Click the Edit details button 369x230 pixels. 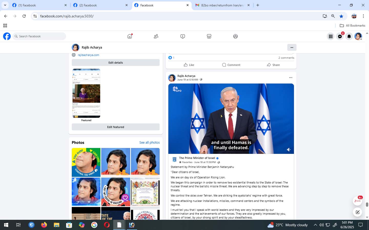(x=116, y=63)
